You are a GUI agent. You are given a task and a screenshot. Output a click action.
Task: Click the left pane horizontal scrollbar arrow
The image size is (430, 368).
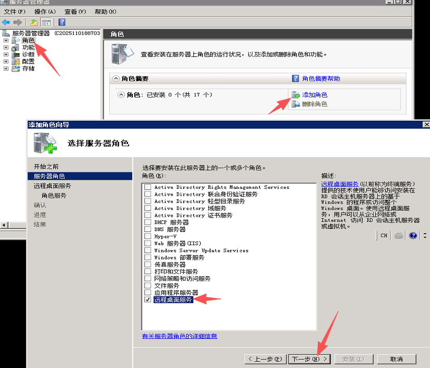click(x=4, y=226)
